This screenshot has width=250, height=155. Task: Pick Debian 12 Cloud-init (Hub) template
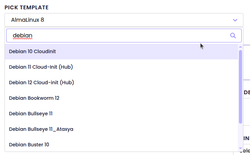pos(42,83)
